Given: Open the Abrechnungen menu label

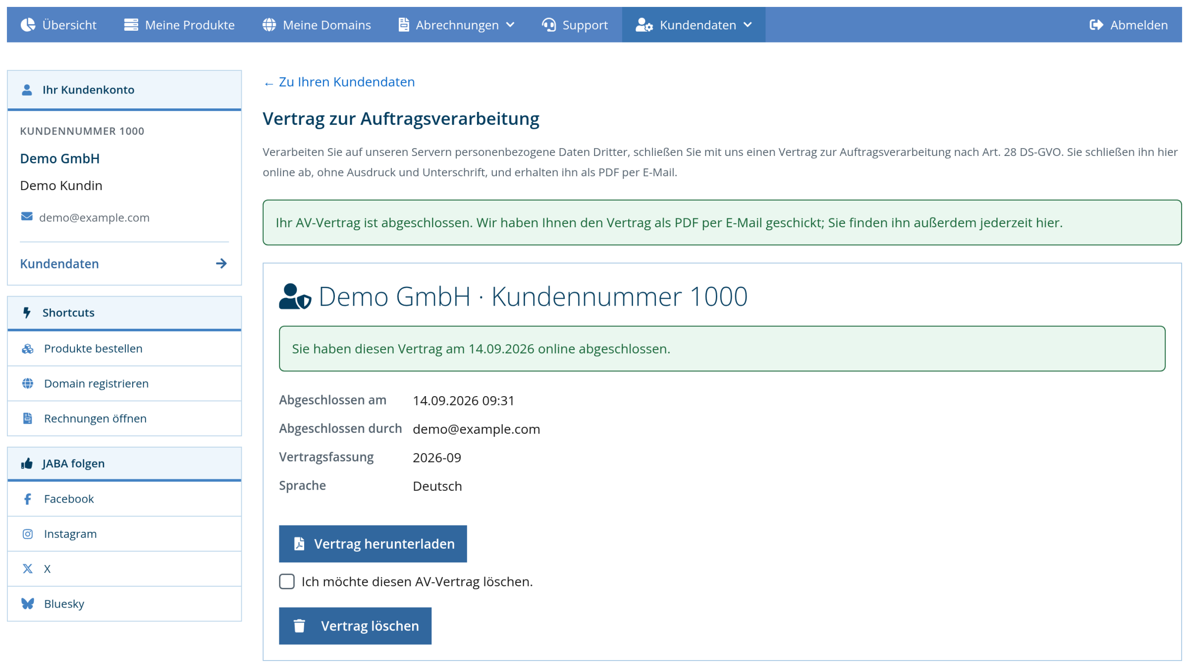Looking at the screenshot, I should [457, 25].
